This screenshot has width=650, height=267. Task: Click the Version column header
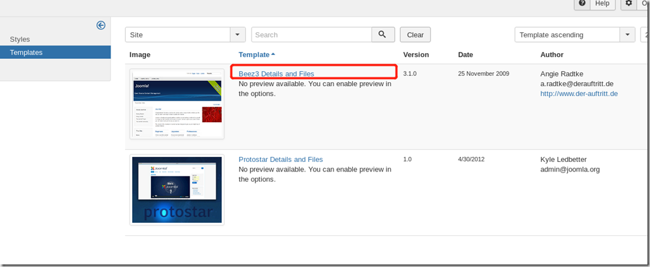tap(416, 54)
